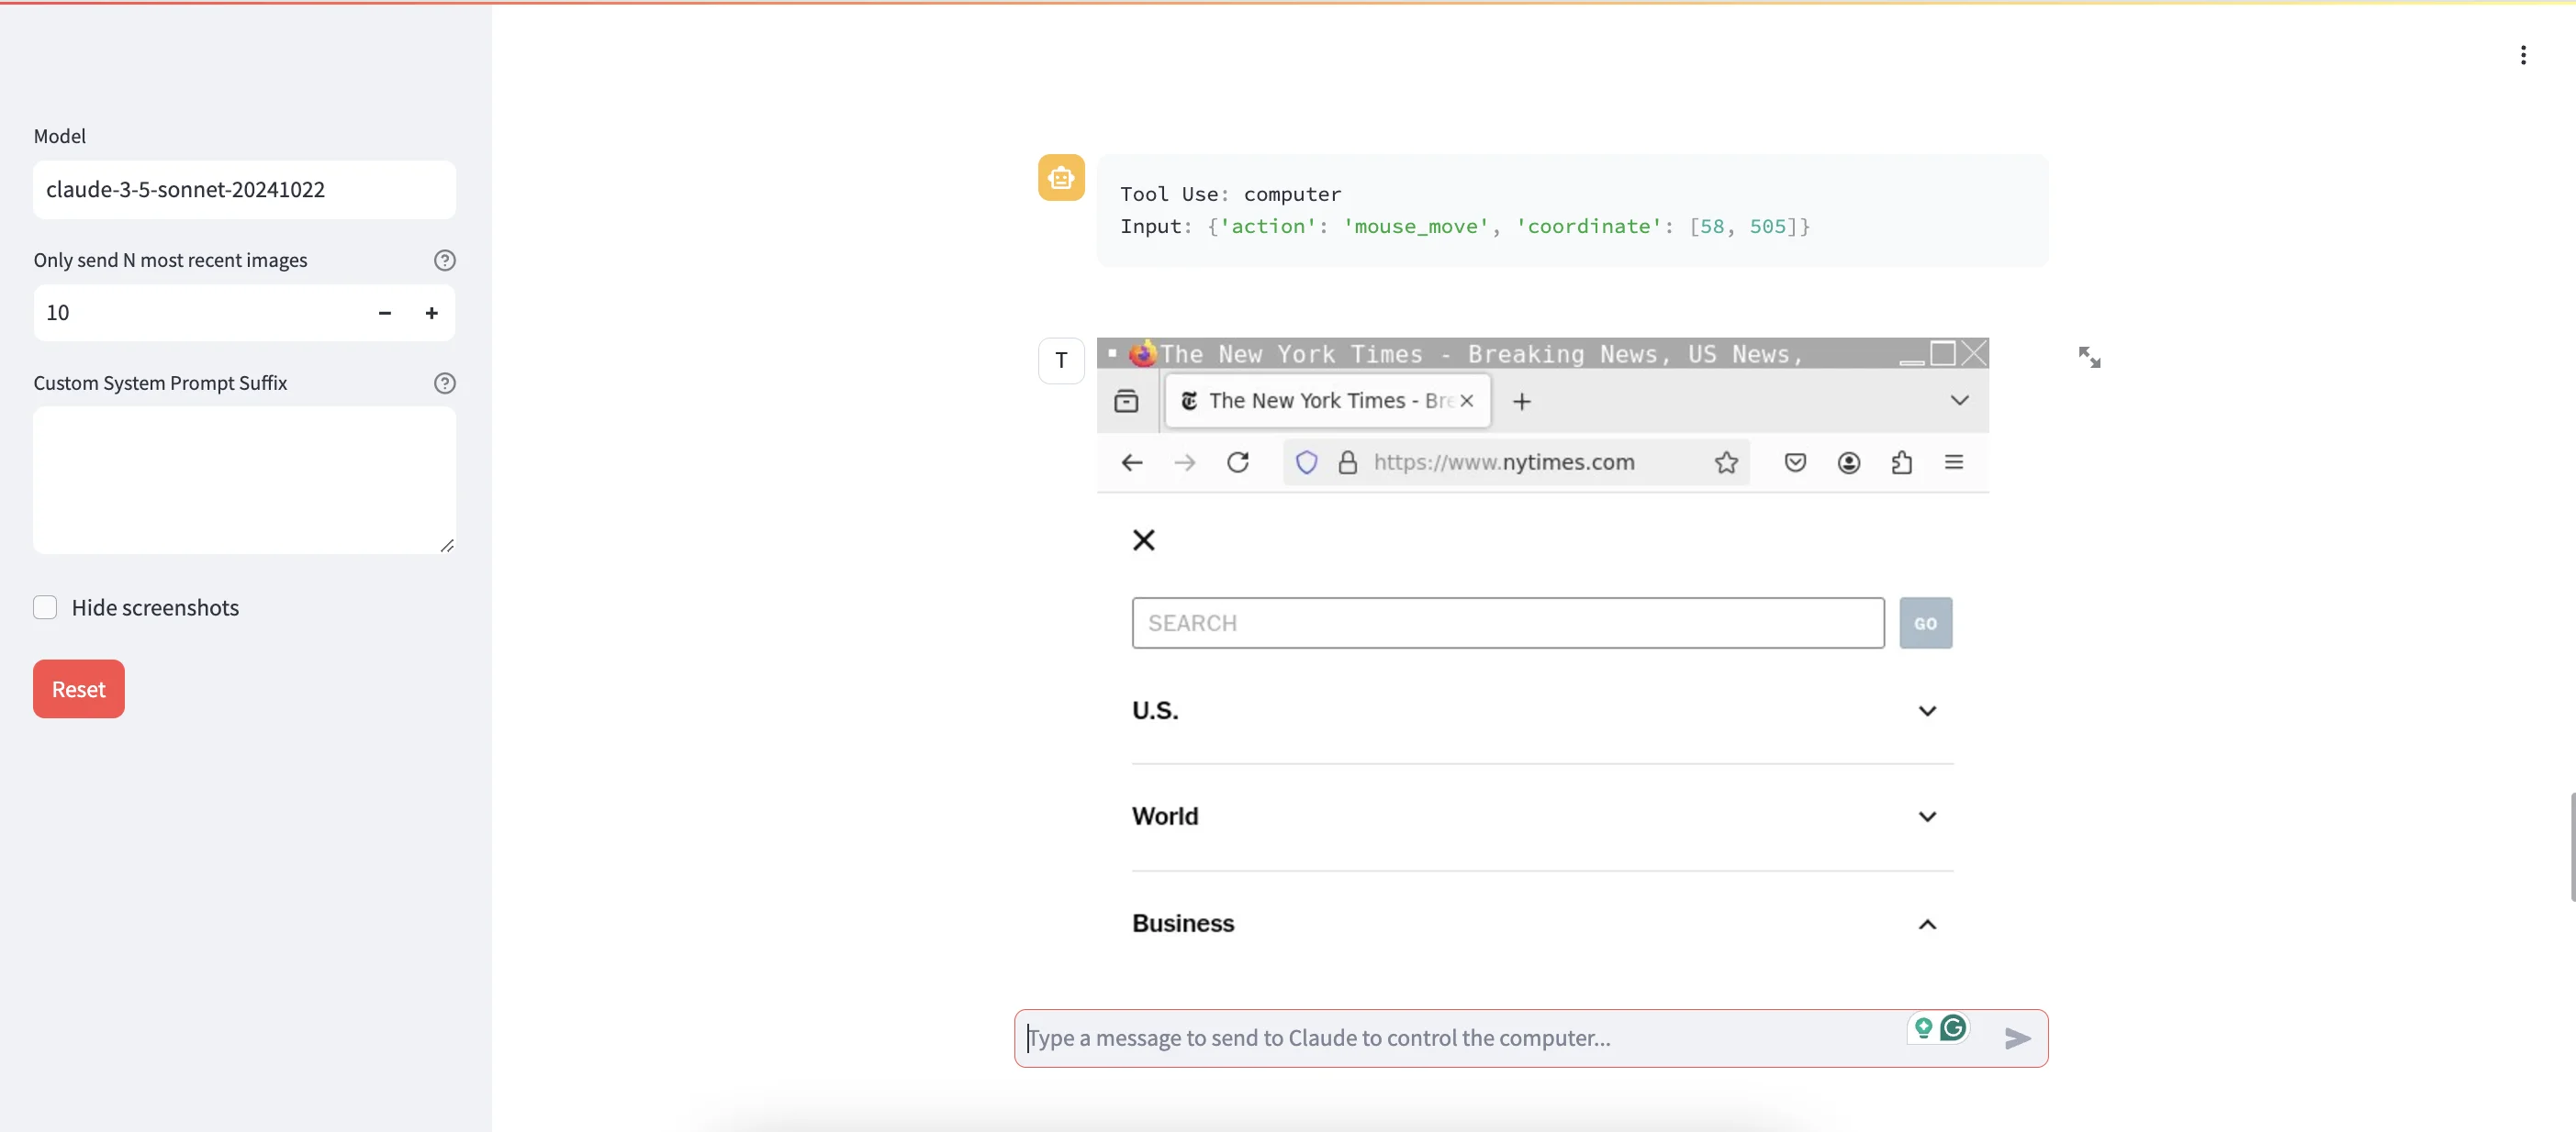Close the NYT search menu X
2576x1132 pixels.
[1143, 540]
